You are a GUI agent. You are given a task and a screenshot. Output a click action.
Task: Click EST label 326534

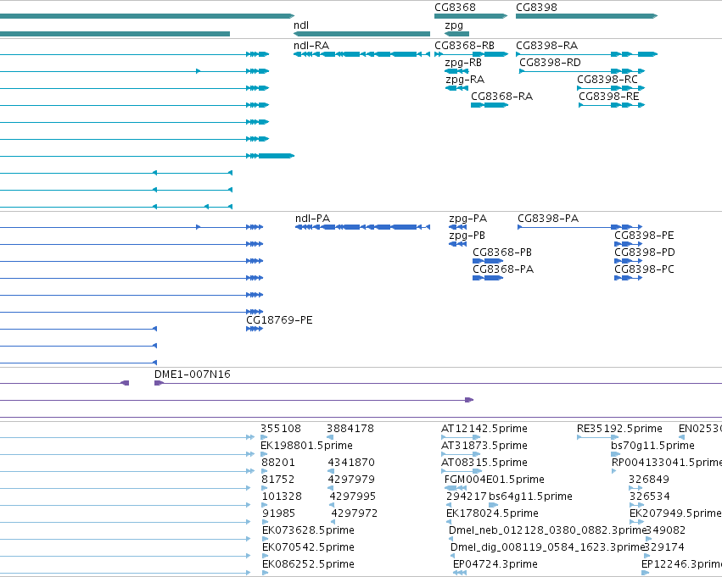click(650, 497)
